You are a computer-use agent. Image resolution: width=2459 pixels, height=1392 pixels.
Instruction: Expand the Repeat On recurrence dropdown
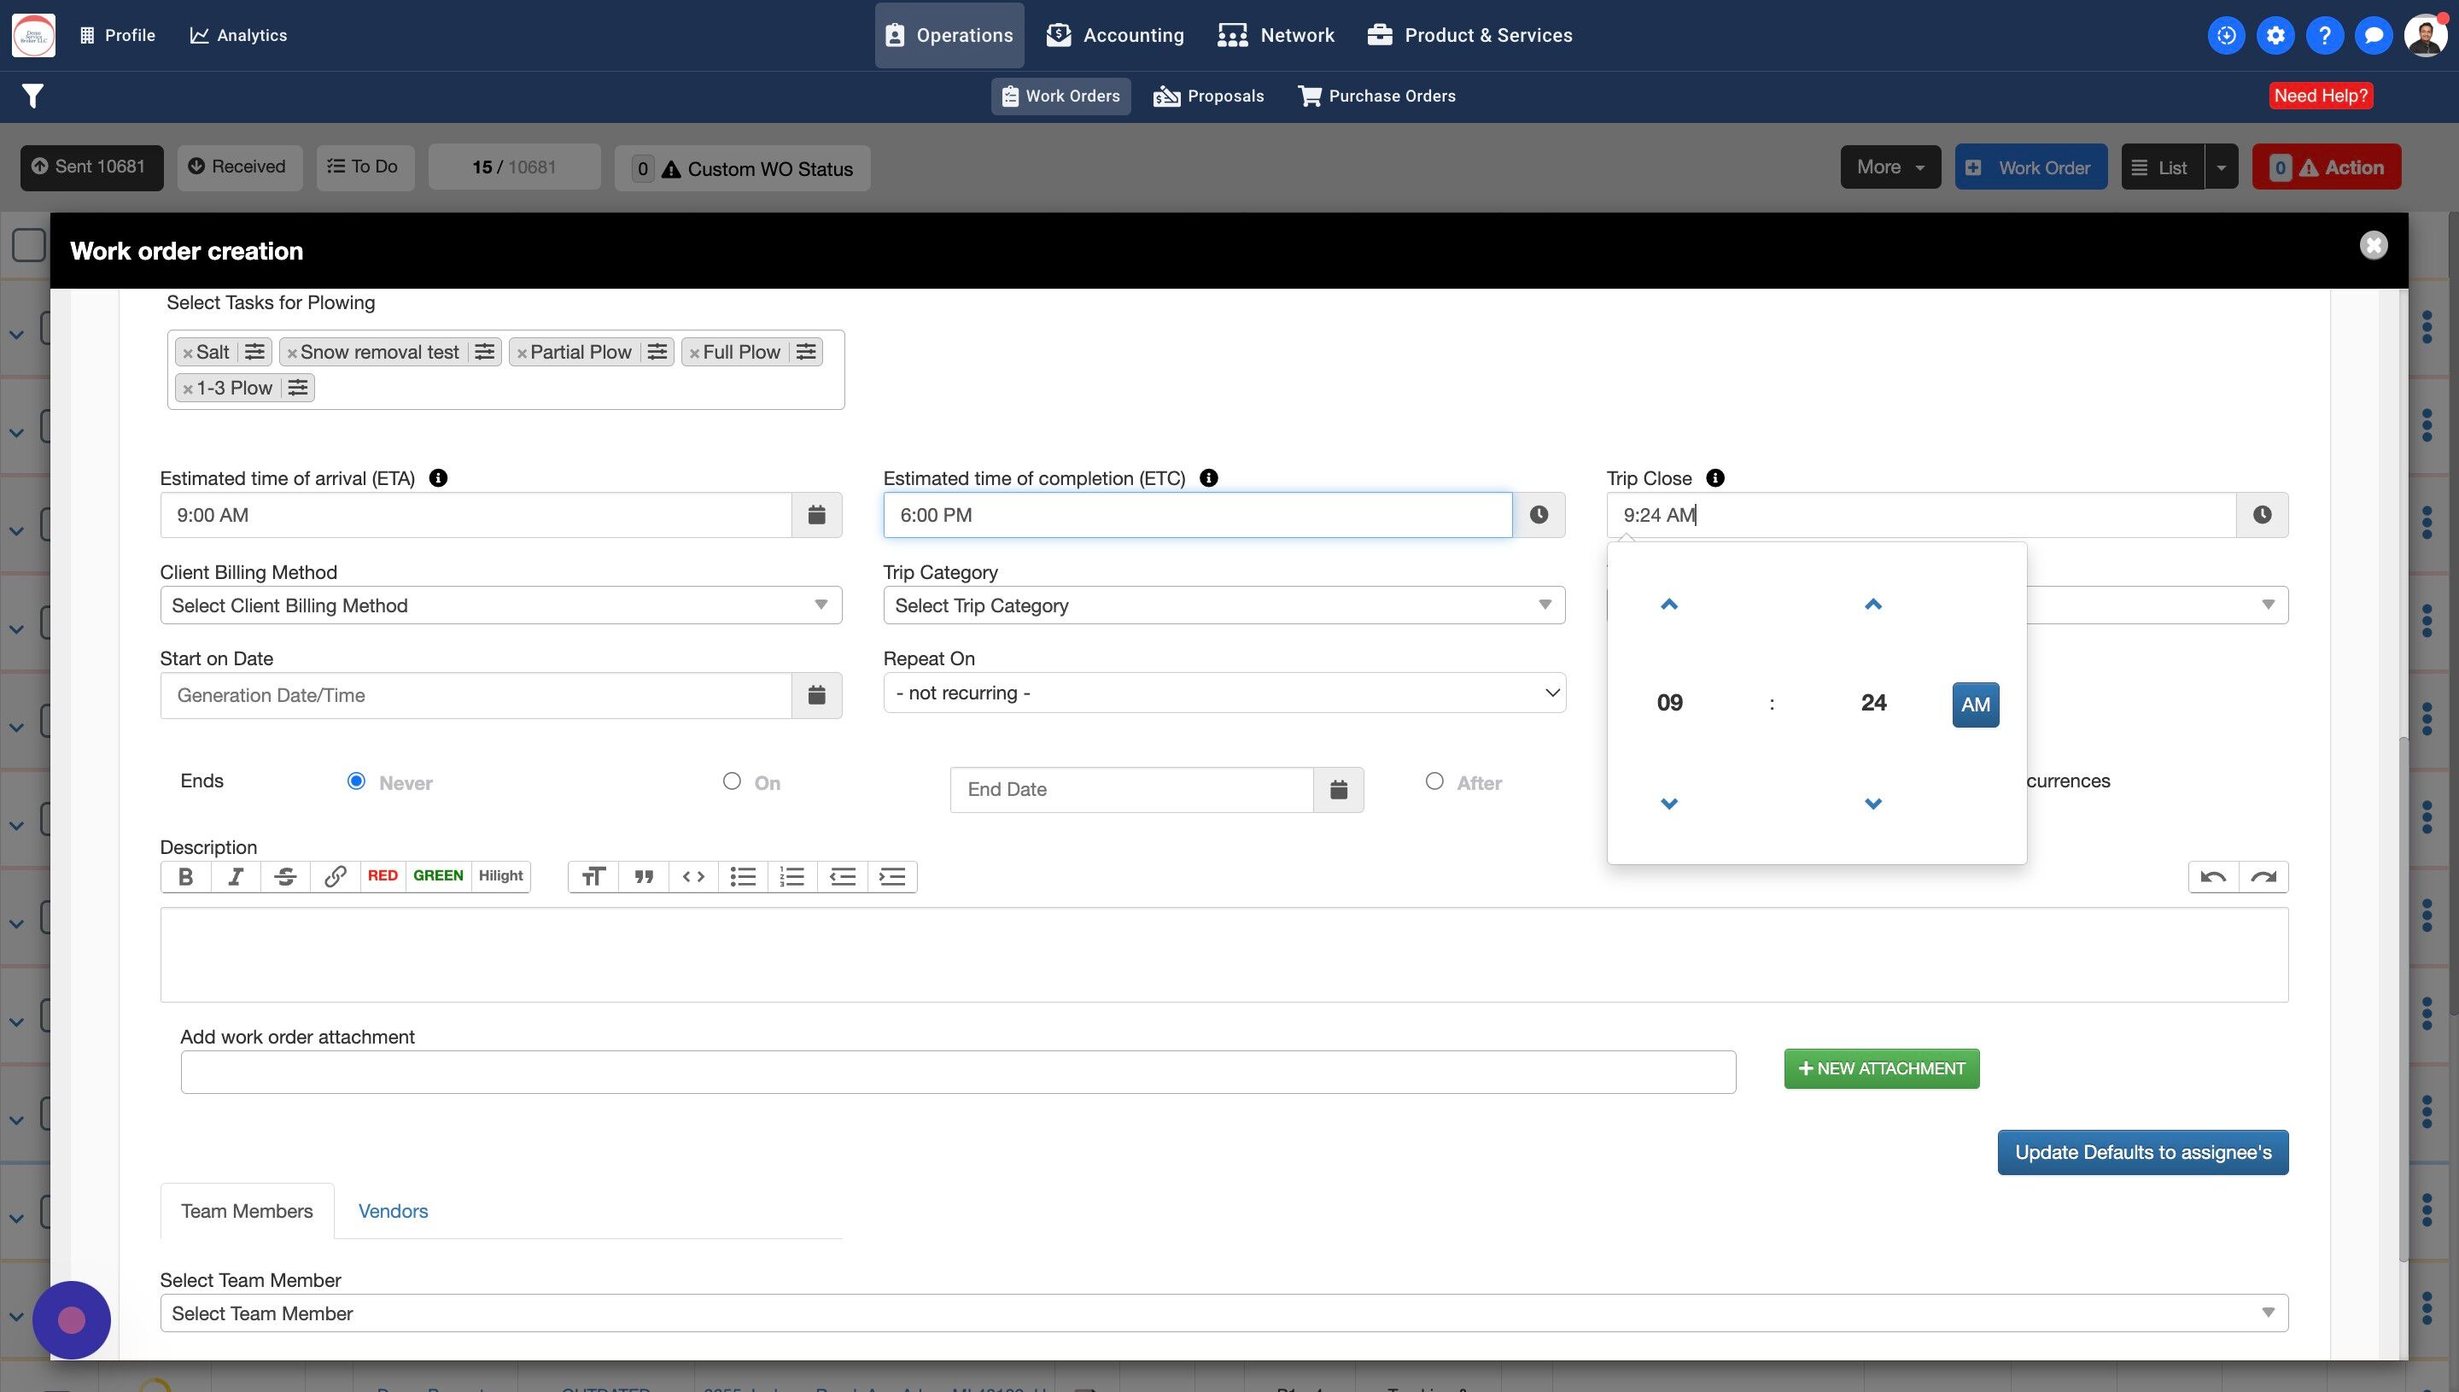[1224, 693]
